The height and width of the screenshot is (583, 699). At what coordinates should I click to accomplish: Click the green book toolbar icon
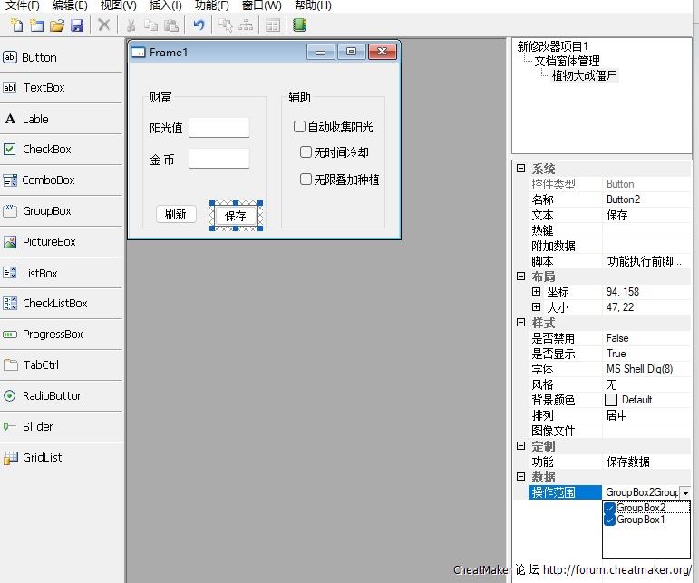[299, 25]
